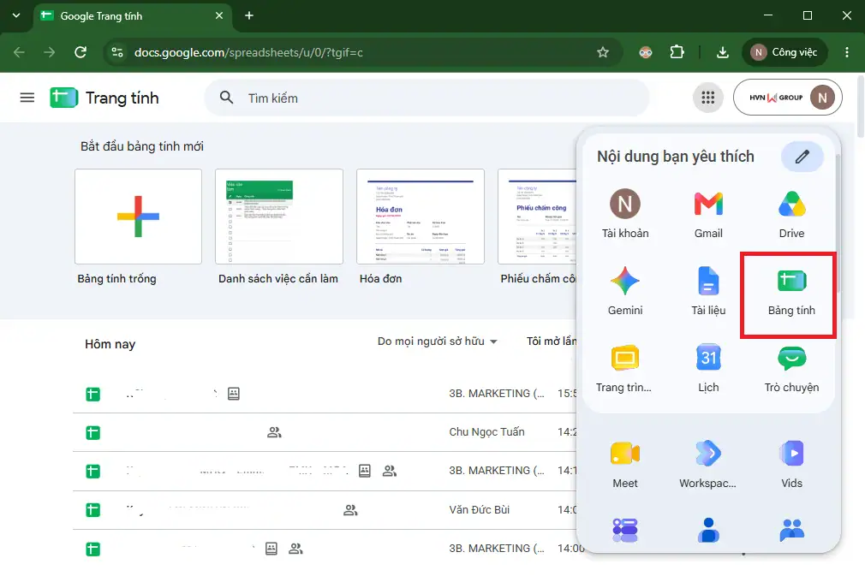The image size is (865, 582).
Task: Open the Drive app icon
Action: pos(791,213)
